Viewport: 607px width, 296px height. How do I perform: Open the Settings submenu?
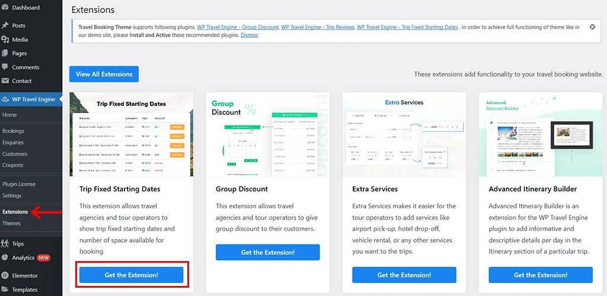[12, 195]
